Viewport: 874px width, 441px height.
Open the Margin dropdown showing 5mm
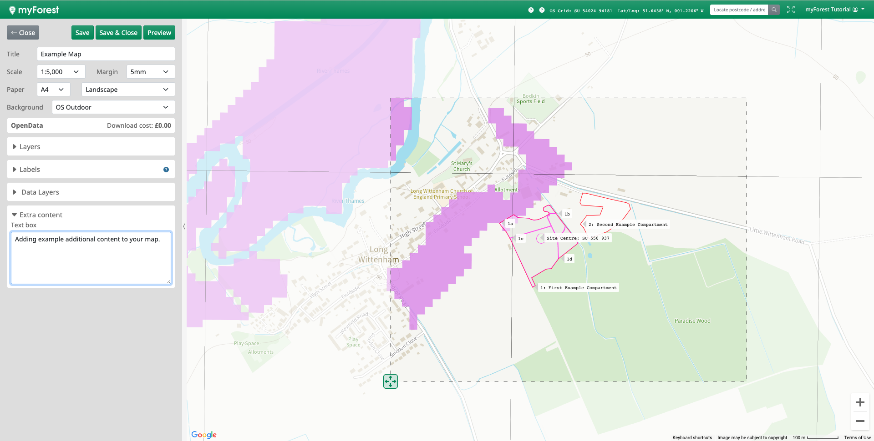click(150, 72)
